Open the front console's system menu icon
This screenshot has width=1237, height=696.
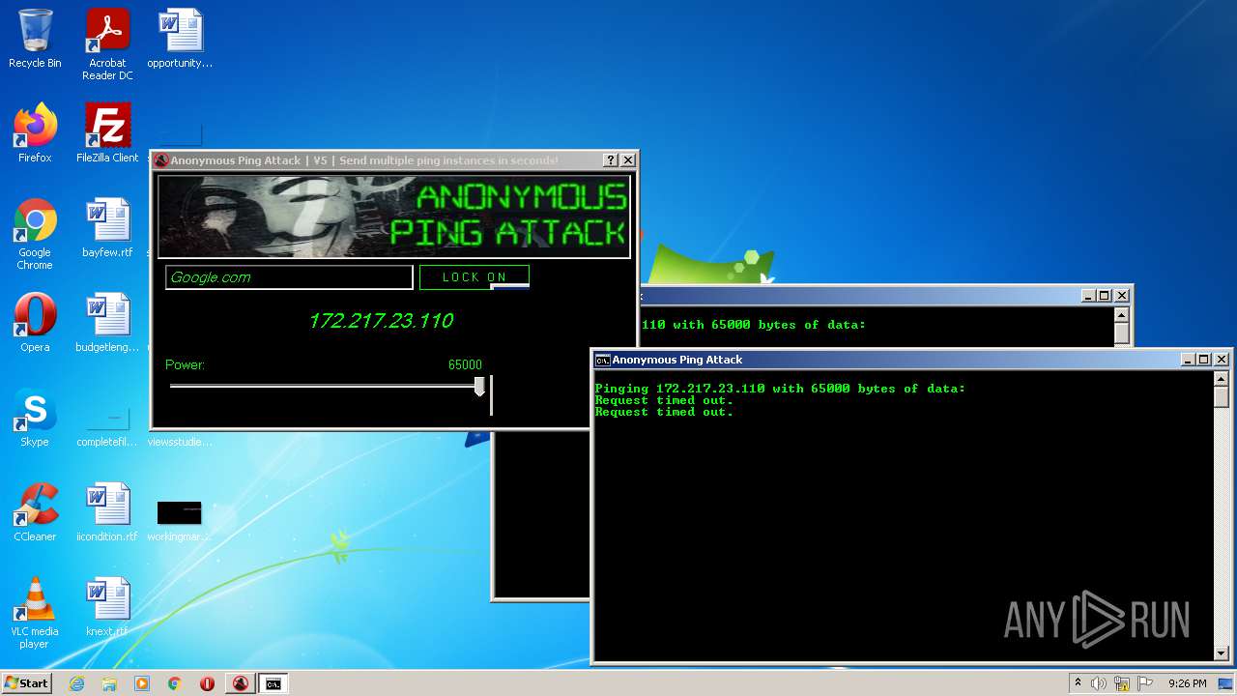tap(602, 360)
